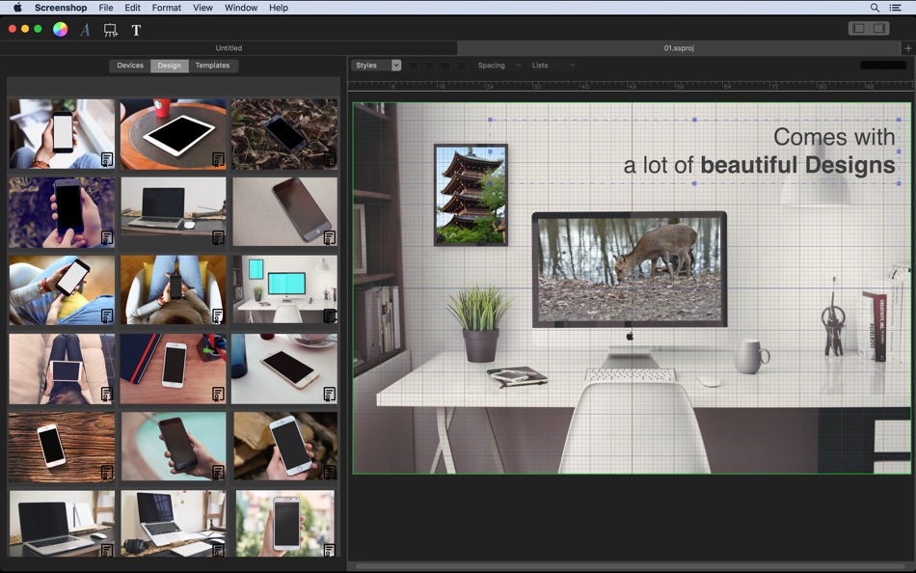
Task: Open the color wheel picker
Action: (x=60, y=29)
